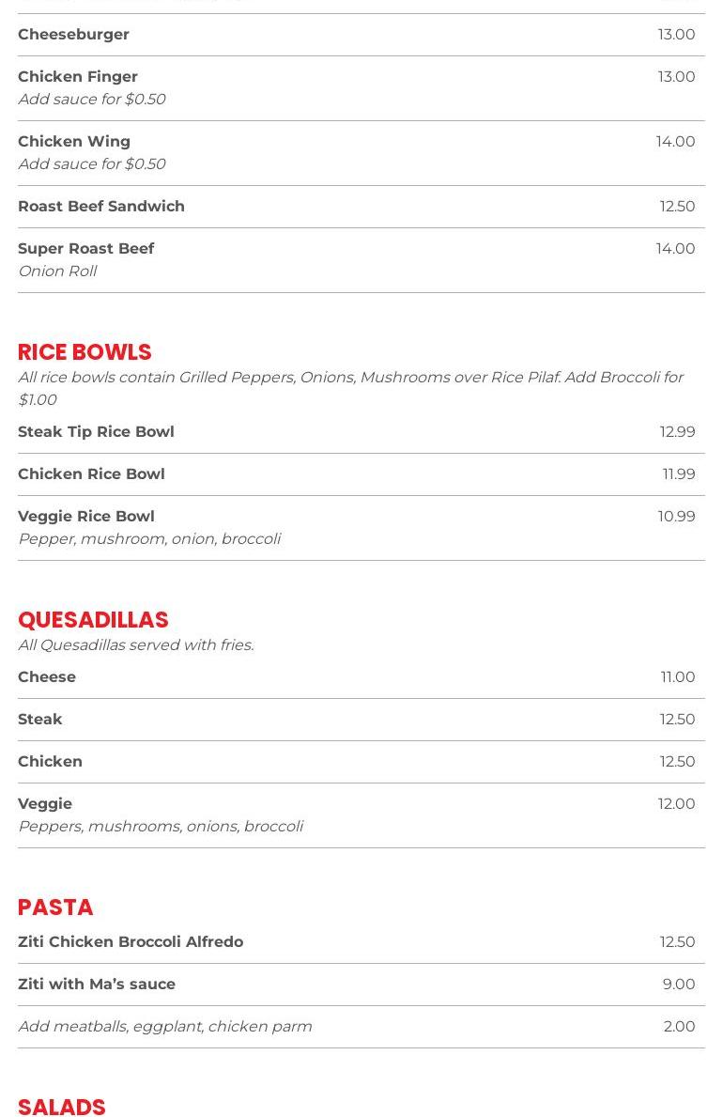Viewport: 723px width, 1117px height.
Task: Click the Ziti with Ma's sauce item
Action: click(97, 985)
